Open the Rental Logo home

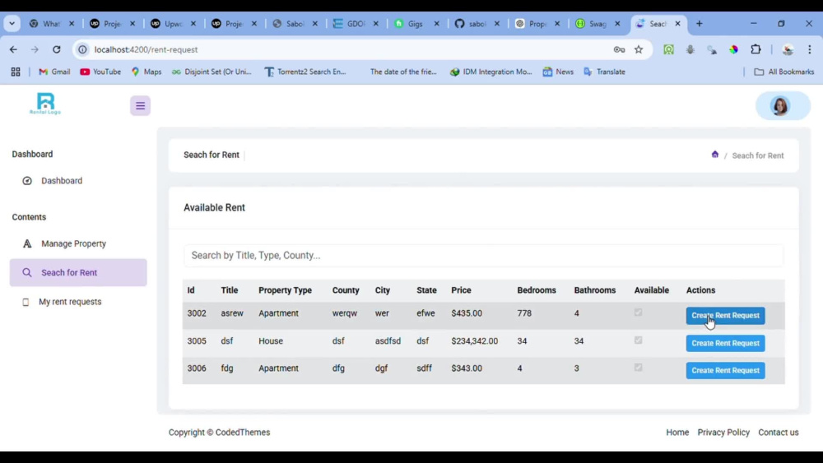[45, 104]
